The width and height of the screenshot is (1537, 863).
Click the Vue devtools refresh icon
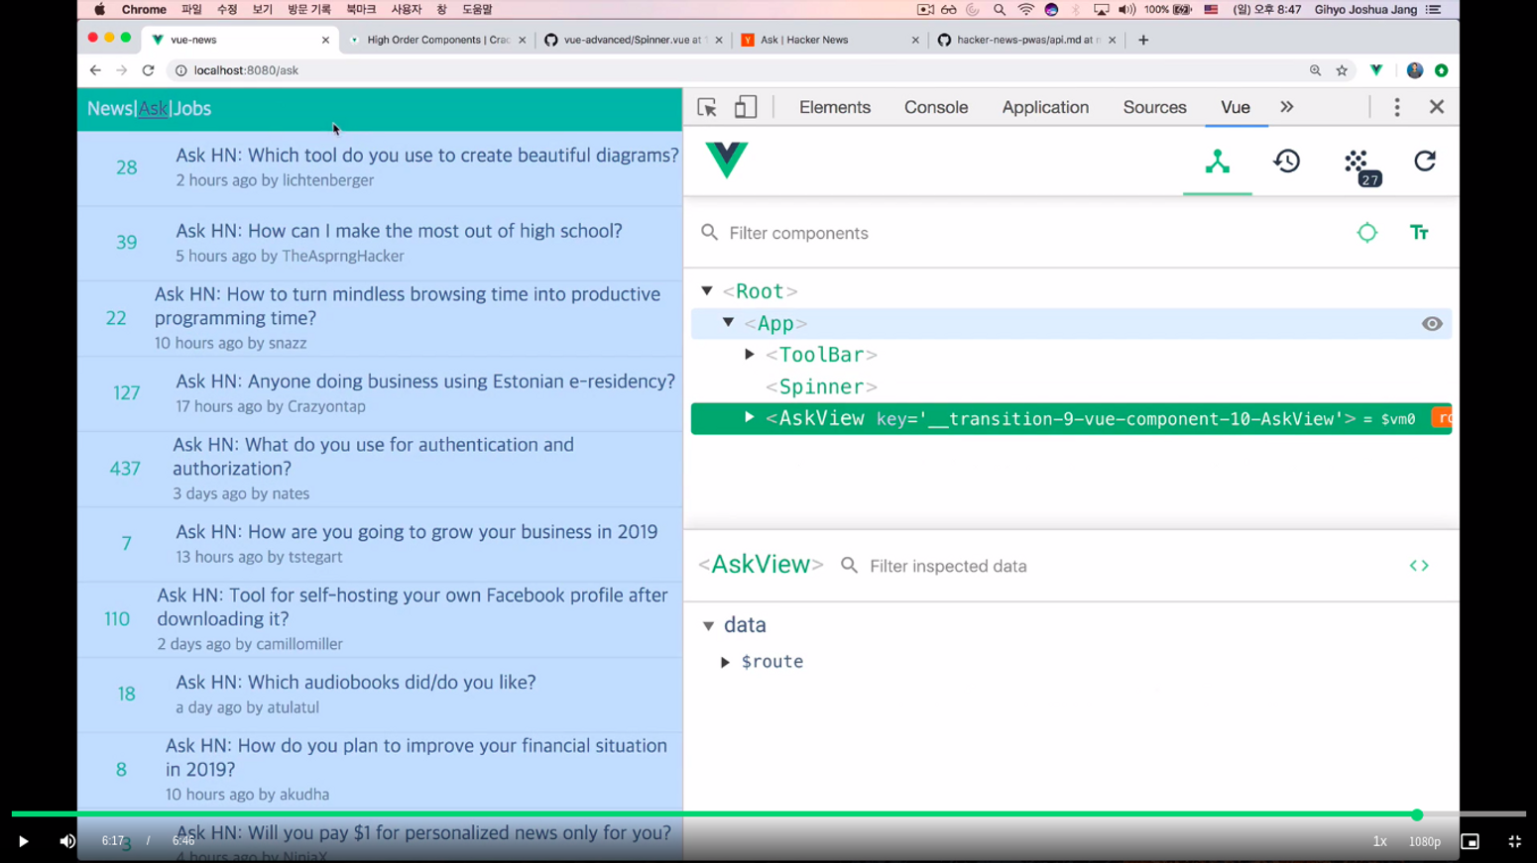click(1425, 162)
